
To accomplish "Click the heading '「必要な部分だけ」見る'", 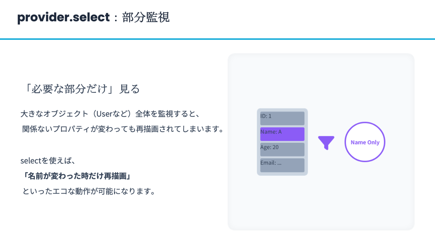I will click(81, 89).
